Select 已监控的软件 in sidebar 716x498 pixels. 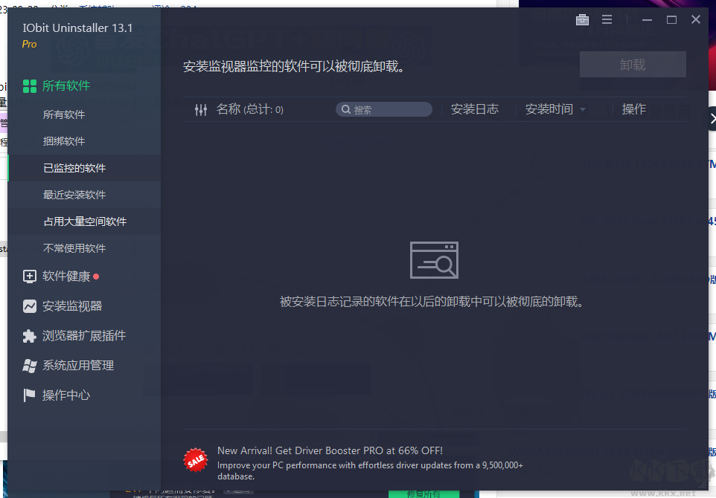click(x=74, y=168)
